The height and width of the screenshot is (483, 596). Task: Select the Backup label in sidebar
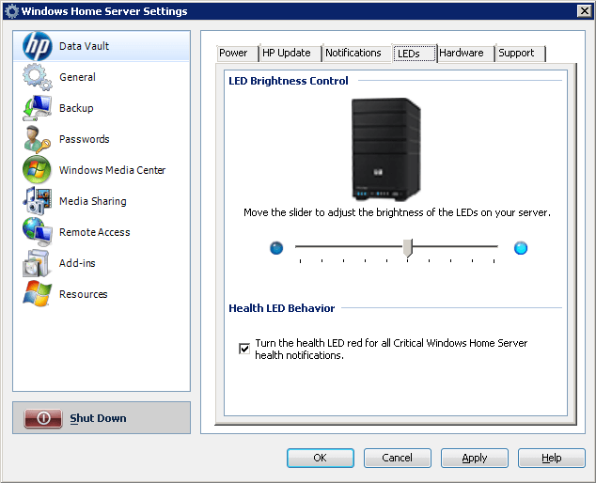click(x=76, y=108)
